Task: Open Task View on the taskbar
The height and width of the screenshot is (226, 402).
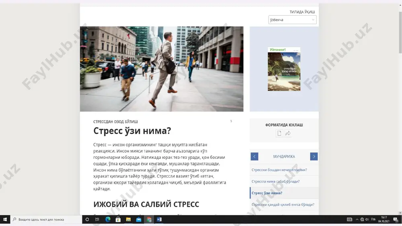Action: 97,219
